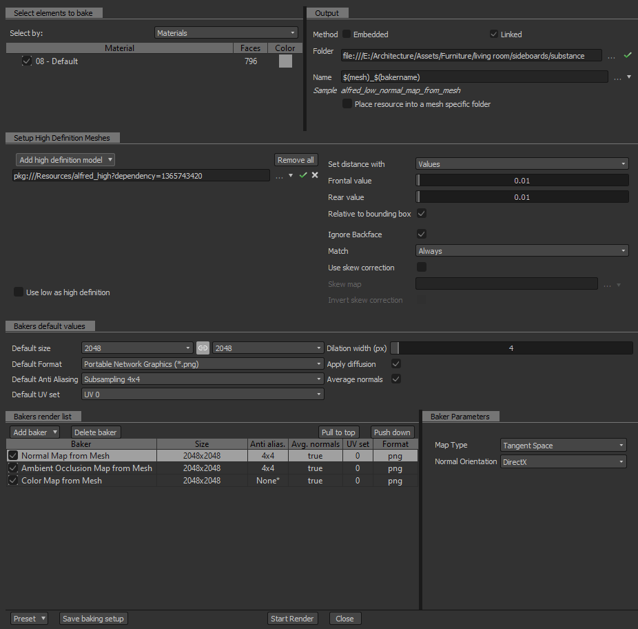Open the browse ellipsis next to Output Folder
Screen dimensions: 638x629
(x=611, y=57)
